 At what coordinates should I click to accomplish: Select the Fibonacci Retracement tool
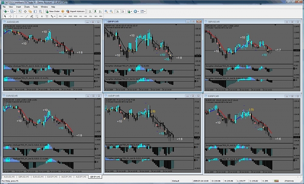(36, 16)
